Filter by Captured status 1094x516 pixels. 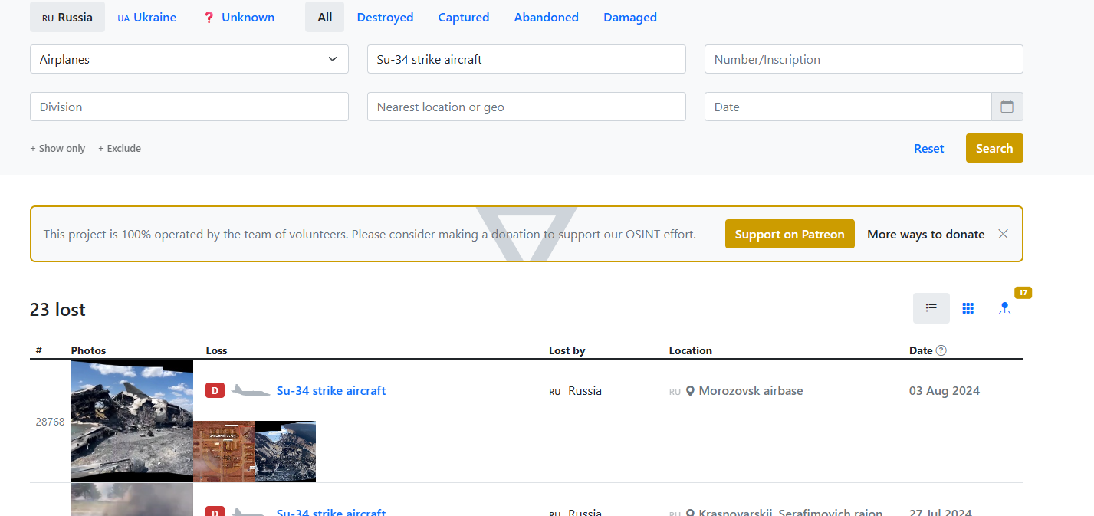coord(464,17)
